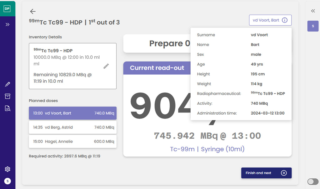Click the S avatar at the sidebar bottom
Image resolution: width=320 pixels, height=189 pixels.
[7, 181]
